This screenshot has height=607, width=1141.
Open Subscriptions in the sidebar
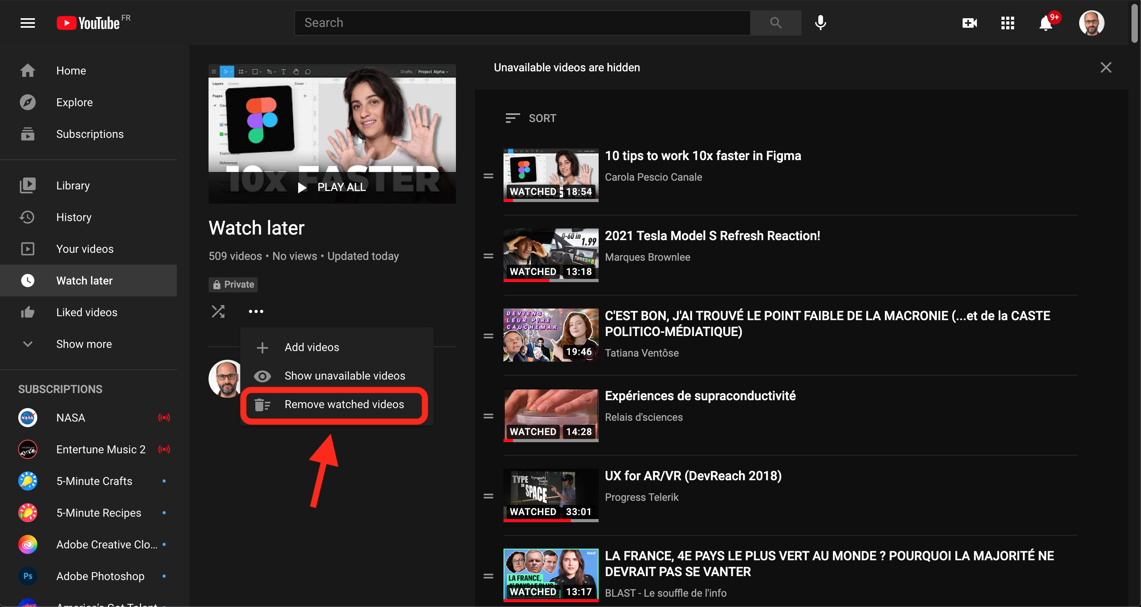click(x=88, y=134)
